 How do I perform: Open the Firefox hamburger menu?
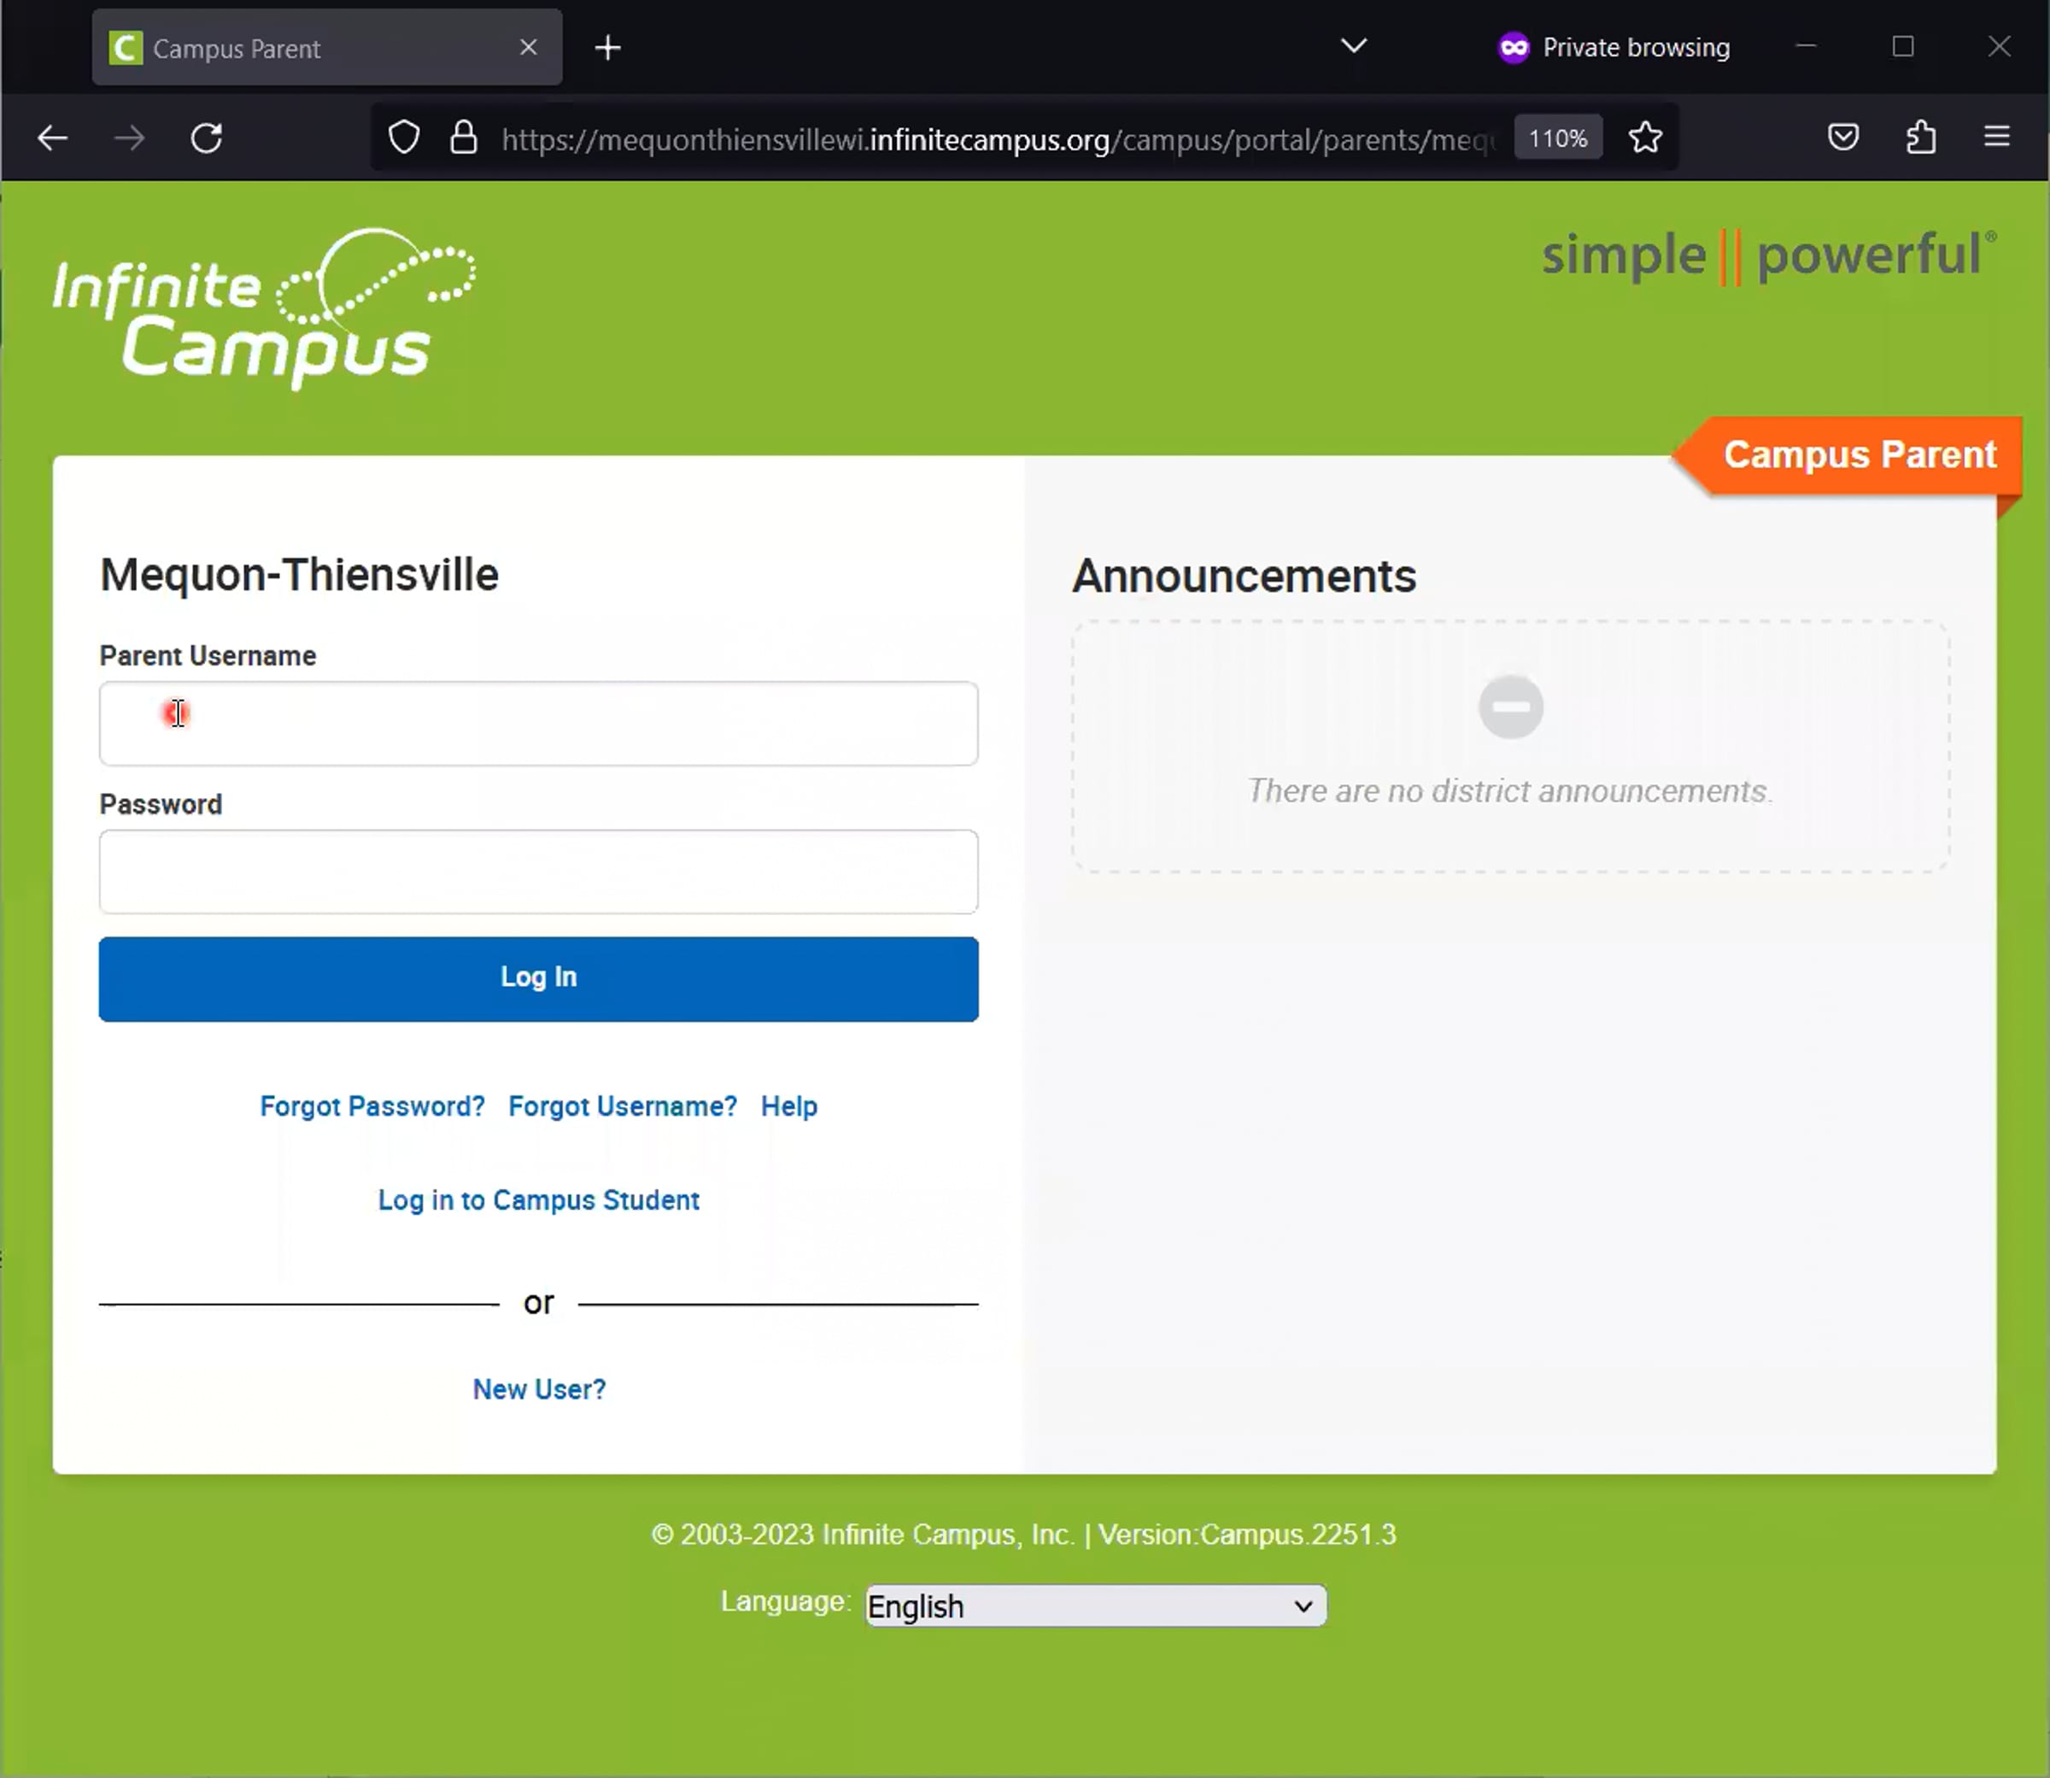(1996, 137)
